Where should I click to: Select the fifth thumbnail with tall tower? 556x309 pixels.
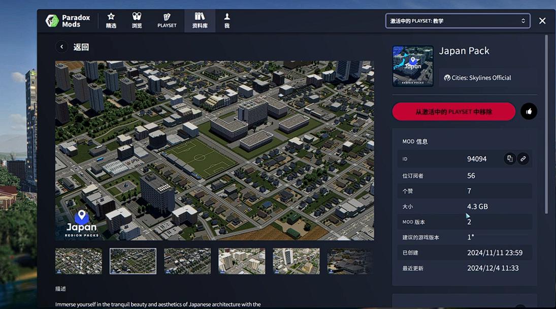tap(296, 261)
